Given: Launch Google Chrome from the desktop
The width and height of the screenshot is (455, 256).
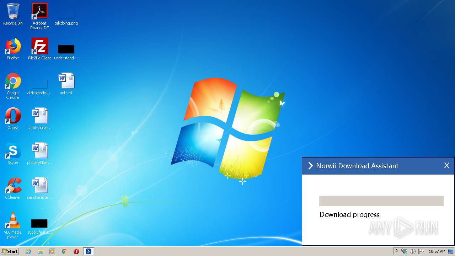Looking at the screenshot, I should coord(13,86).
